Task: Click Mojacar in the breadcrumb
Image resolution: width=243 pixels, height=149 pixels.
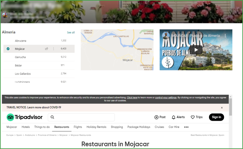Action: (64, 135)
